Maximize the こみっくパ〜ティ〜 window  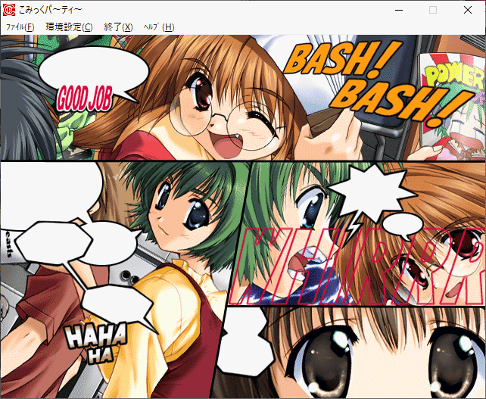433,10
